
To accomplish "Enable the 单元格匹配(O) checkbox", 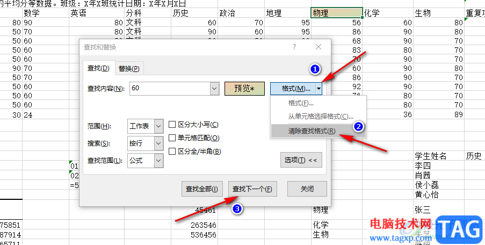I will (172, 138).
